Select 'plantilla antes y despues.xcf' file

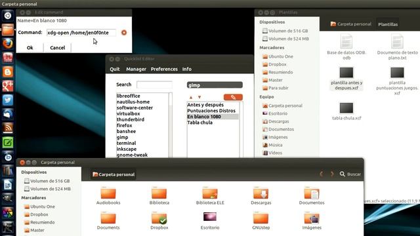click(346, 78)
